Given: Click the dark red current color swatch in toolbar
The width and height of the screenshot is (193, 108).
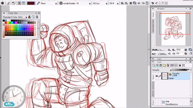Looking at the screenshot, I should (x=31, y=3).
